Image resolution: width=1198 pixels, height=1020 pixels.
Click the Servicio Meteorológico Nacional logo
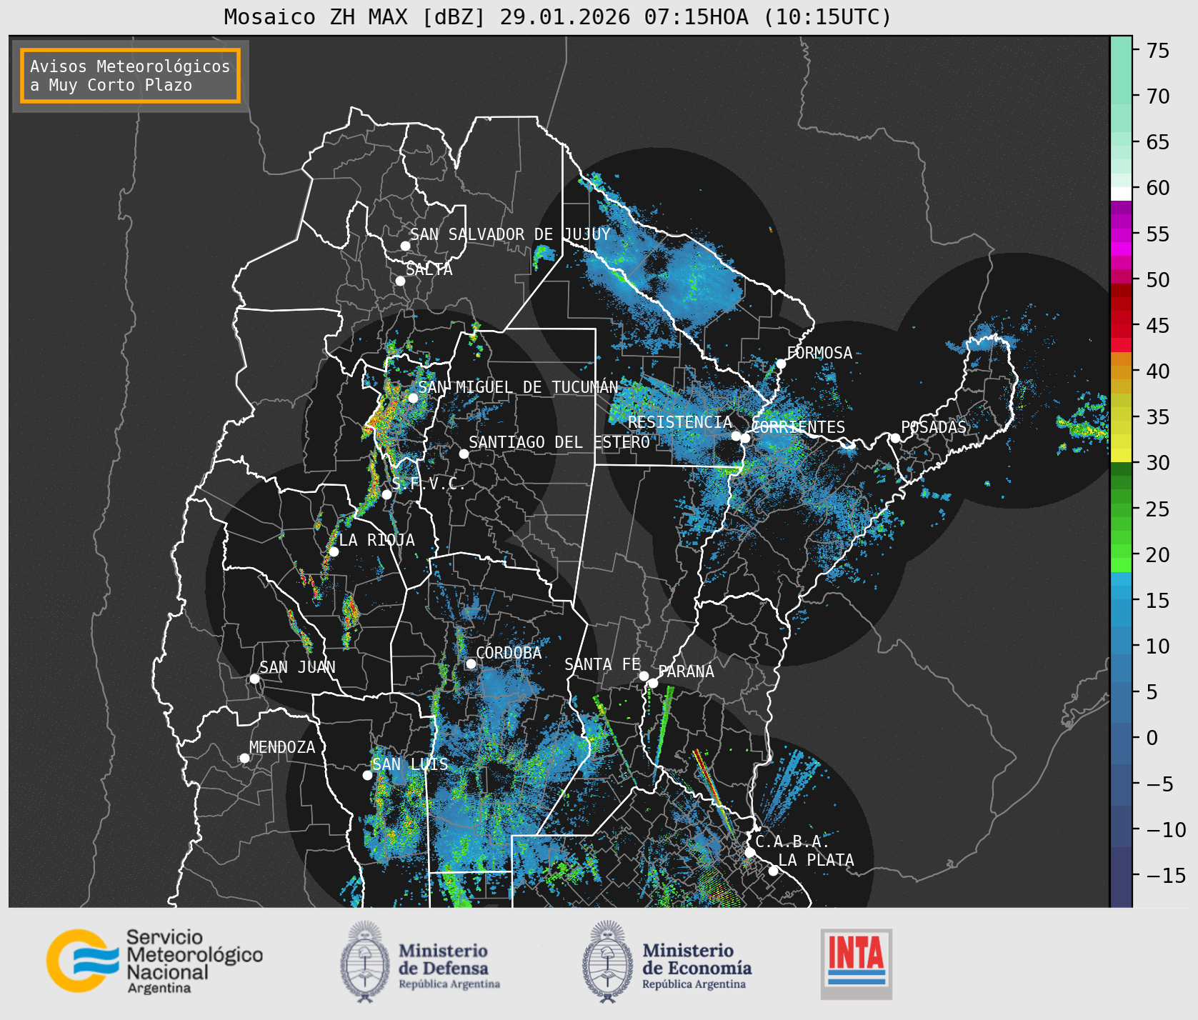click(155, 961)
